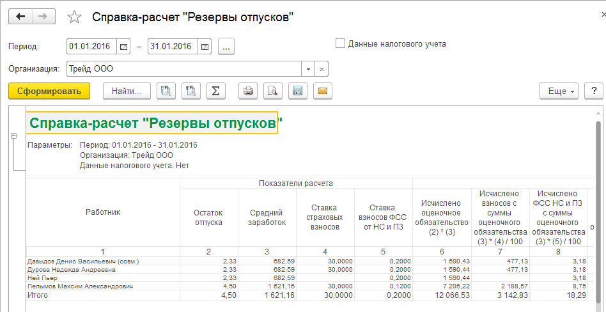Click the Работник column header
Image resolution: width=606 pixels, height=312 pixels.
[x=103, y=212]
